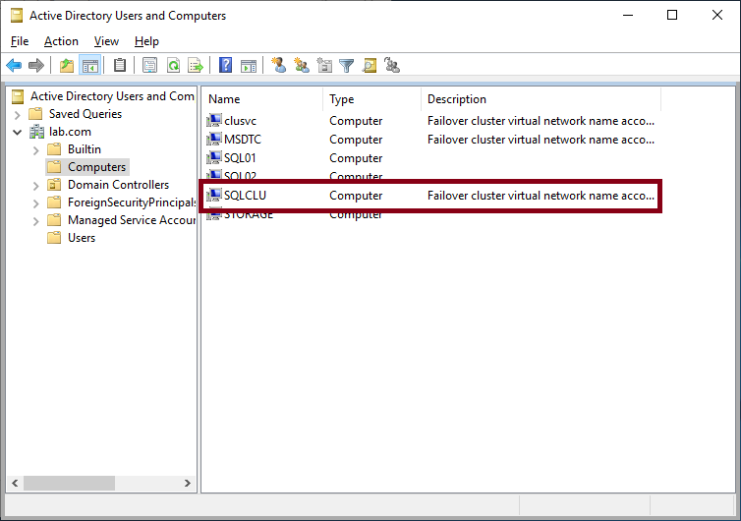
Task: Click the grey Forward arrow in the toolbar
Action: [36, 65]
